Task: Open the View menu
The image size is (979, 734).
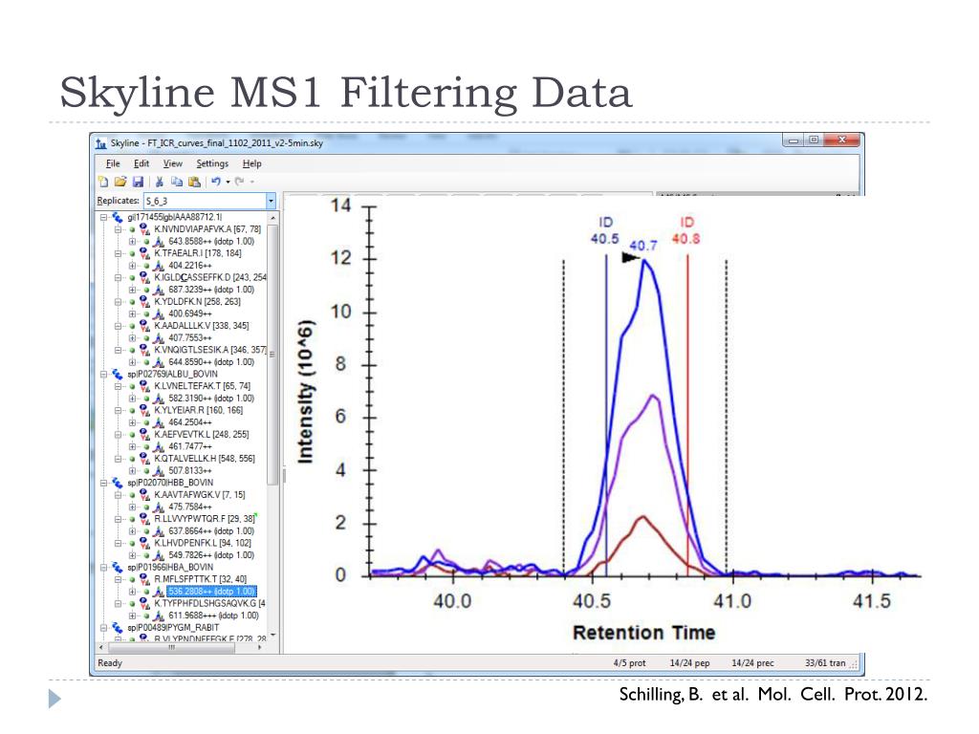Action: click(173, 163)
